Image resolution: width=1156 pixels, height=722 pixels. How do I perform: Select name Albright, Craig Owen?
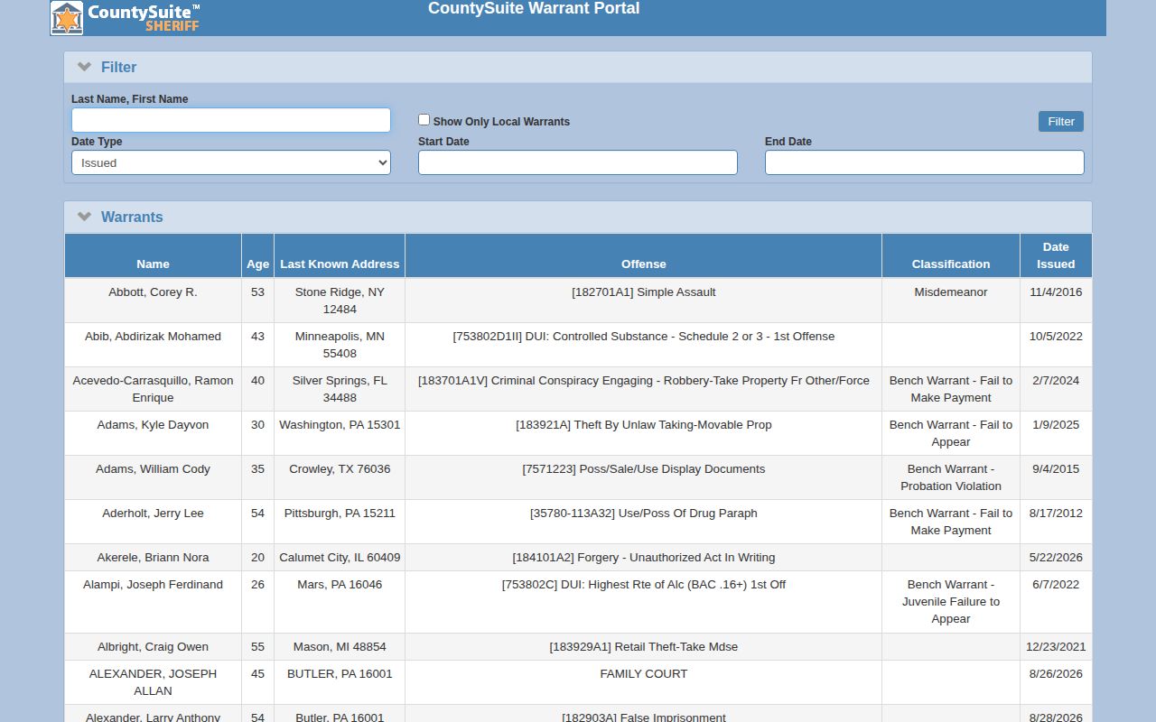[x=153, y=647]
